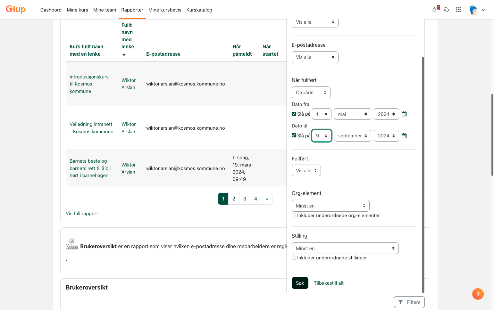Viewport: 494px width, 310px height.
Task: Open Mine team in the top navigation
Action: pos(105,10)
